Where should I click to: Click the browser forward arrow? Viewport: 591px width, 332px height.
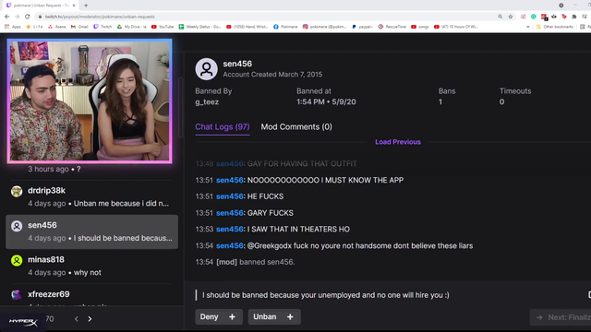pos(17,17)
